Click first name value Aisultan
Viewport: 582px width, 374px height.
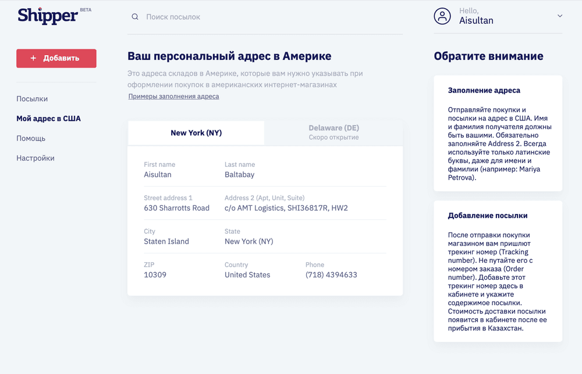pyautogui.click(x=158, y=174)
